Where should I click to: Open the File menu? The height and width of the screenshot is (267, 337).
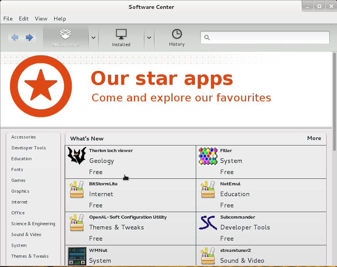pyautogui.click(x=8, y=19)
